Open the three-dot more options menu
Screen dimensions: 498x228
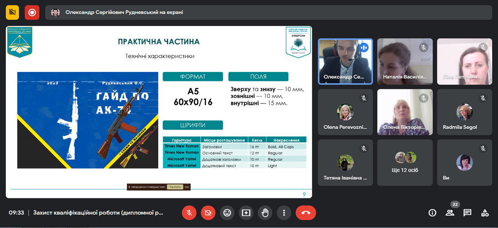pos(284,213)
